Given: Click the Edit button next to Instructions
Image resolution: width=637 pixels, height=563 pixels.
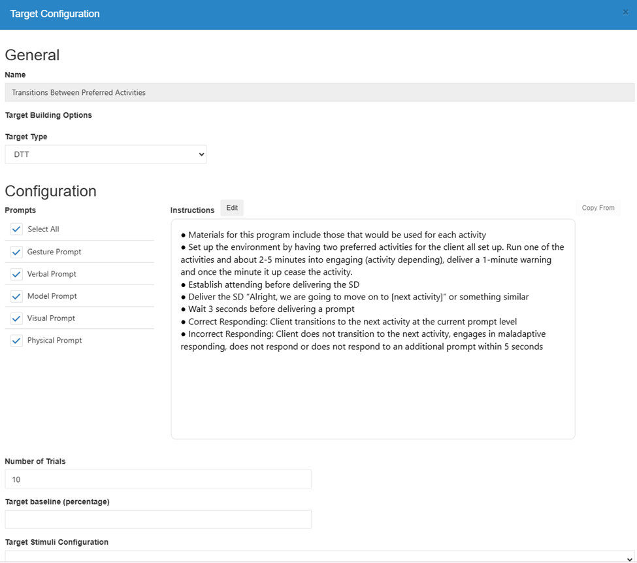Looking at the screenshot, I should (x=232, y=208).
